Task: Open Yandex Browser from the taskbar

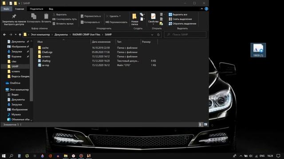Action: (x=73, y=156)
